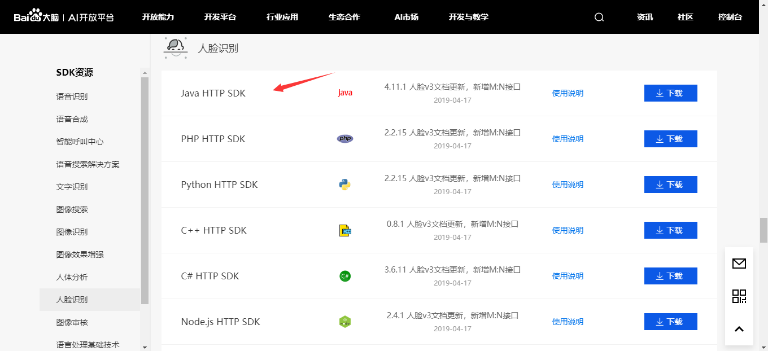Click the 人脸识别 face icon at page top
Screen dimensions: 768x351
pos(177,47)
